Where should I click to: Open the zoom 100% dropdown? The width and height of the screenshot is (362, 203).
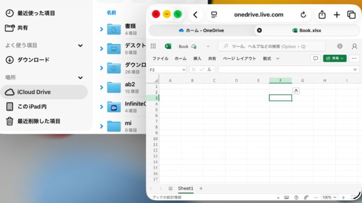(329, 197)
